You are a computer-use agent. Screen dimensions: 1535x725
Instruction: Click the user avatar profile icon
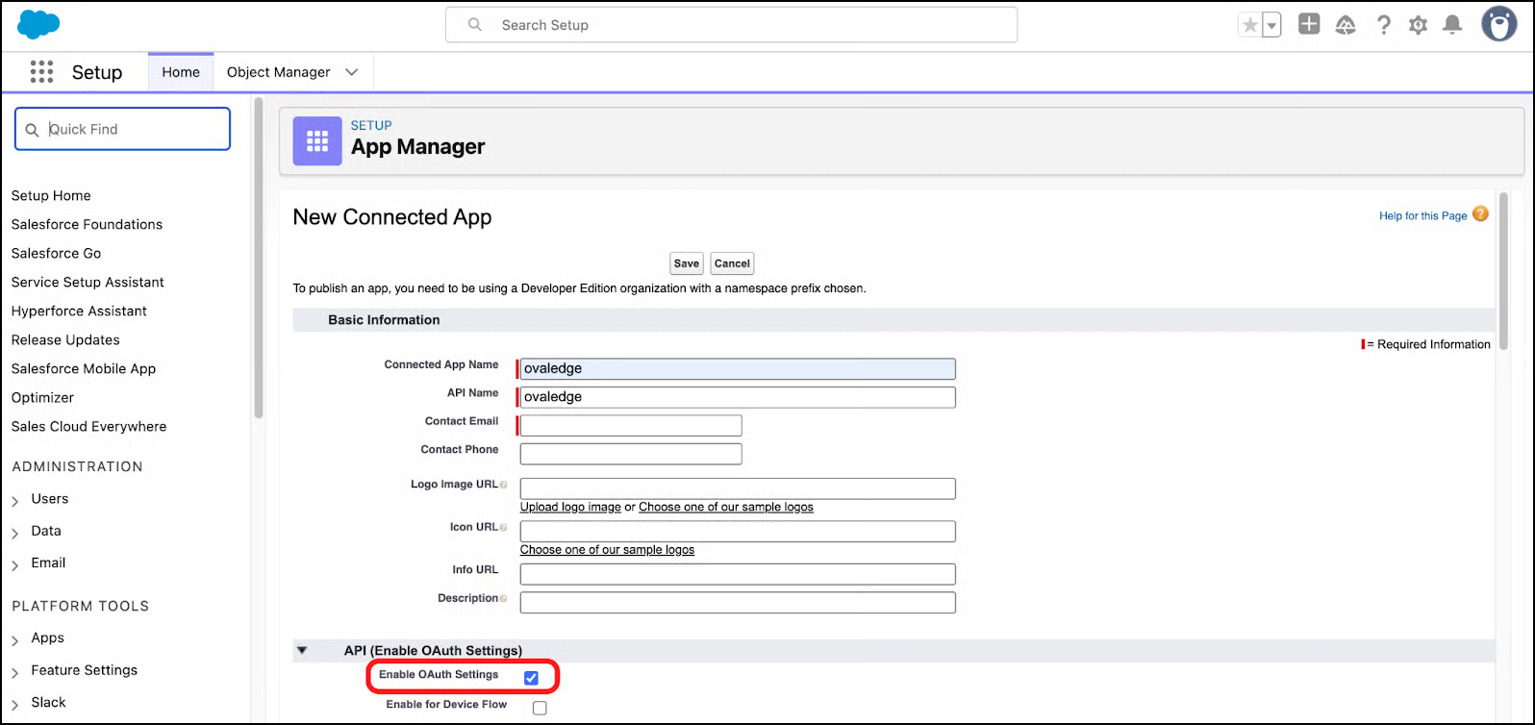click(x=1497, y=25)
